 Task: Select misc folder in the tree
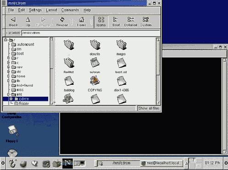click(x=18, y=90)
